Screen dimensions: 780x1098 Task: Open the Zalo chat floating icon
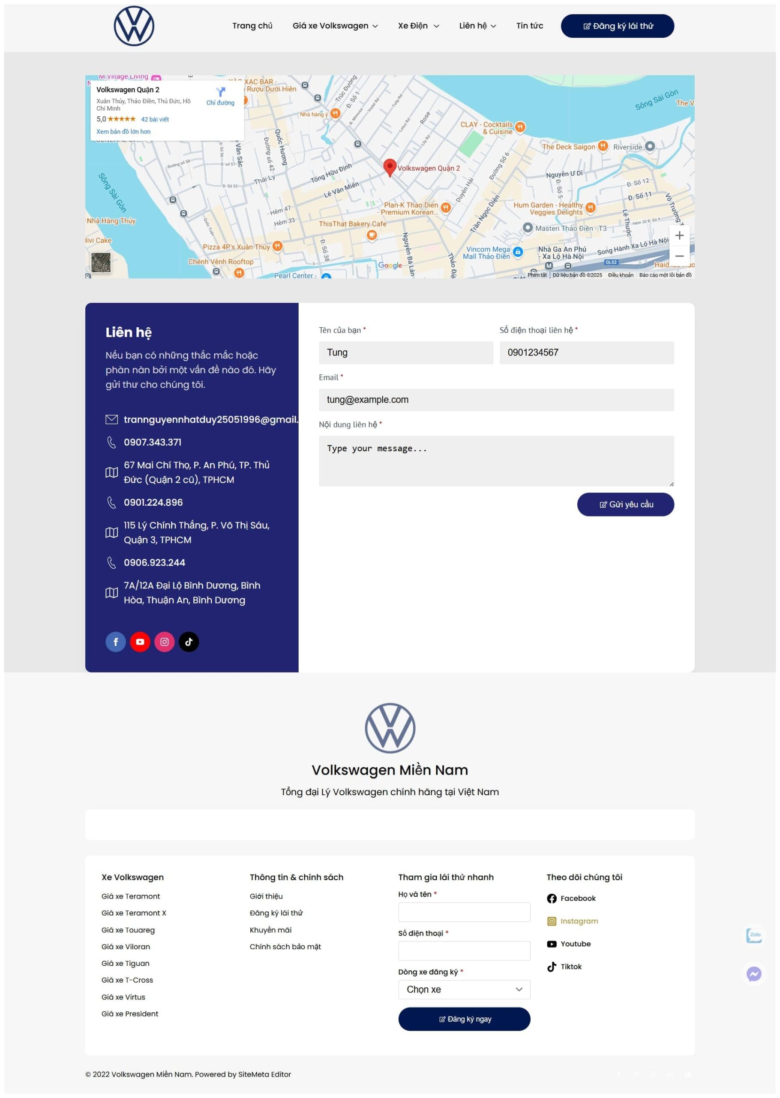click(x=753, y=935)
